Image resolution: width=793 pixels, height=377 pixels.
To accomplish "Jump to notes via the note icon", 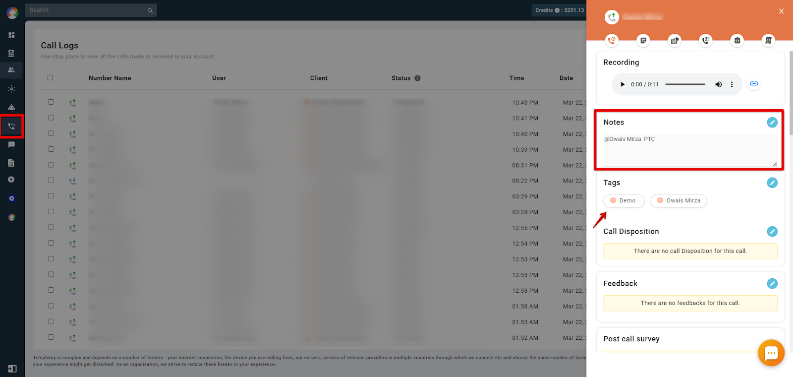I will pos(643,41).
